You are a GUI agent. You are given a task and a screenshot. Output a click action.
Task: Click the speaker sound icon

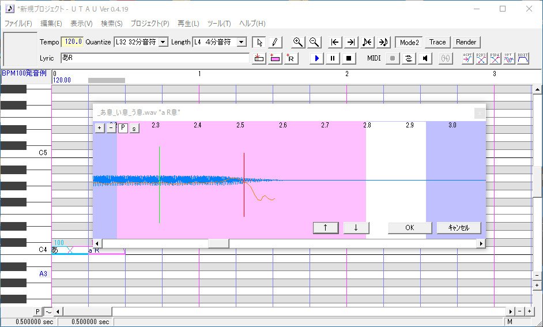coord(425,58)
